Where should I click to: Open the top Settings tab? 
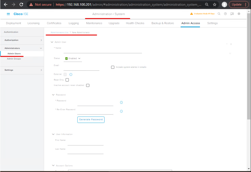point(212,23)
